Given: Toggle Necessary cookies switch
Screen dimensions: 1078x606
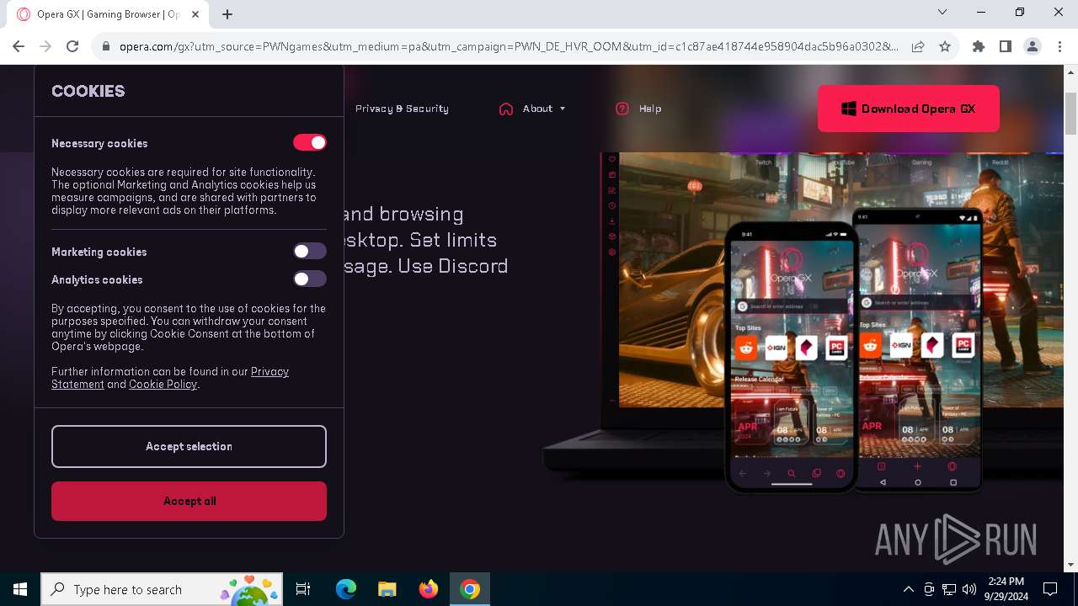Looking at the screenshot, I should 310,143.
